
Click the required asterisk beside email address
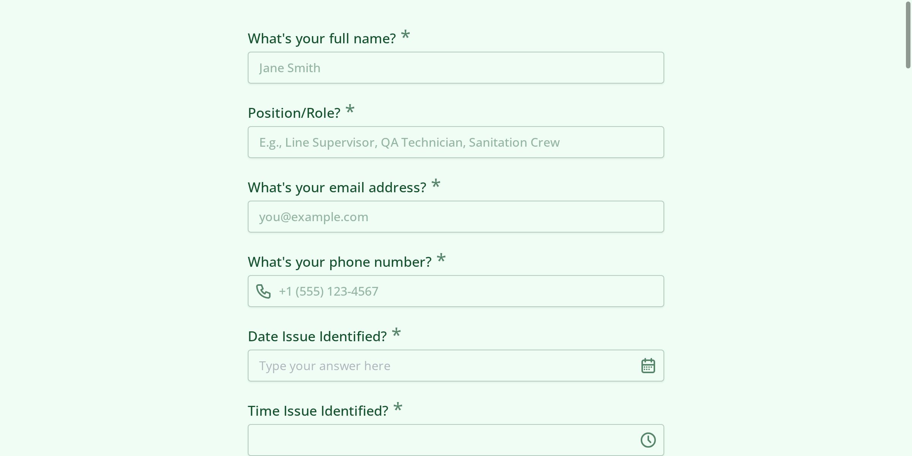[436, 184]
